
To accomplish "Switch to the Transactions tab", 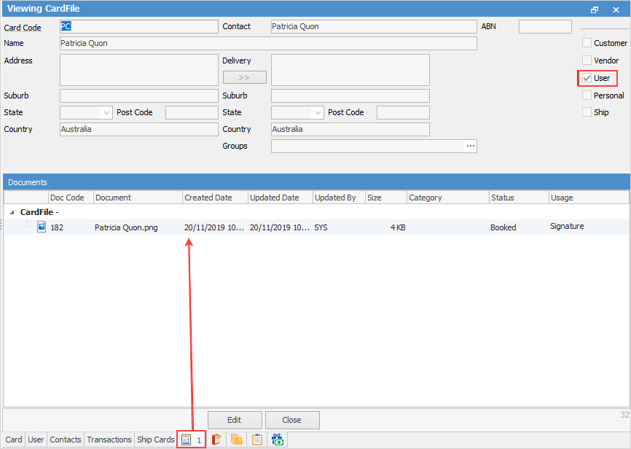I will coord(109,440).
